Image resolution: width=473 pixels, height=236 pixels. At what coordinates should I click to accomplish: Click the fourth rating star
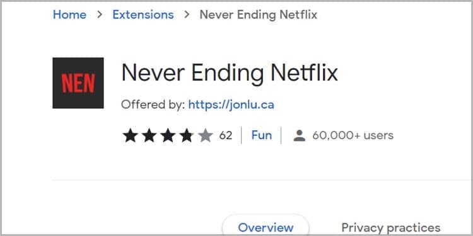point(187,136)
